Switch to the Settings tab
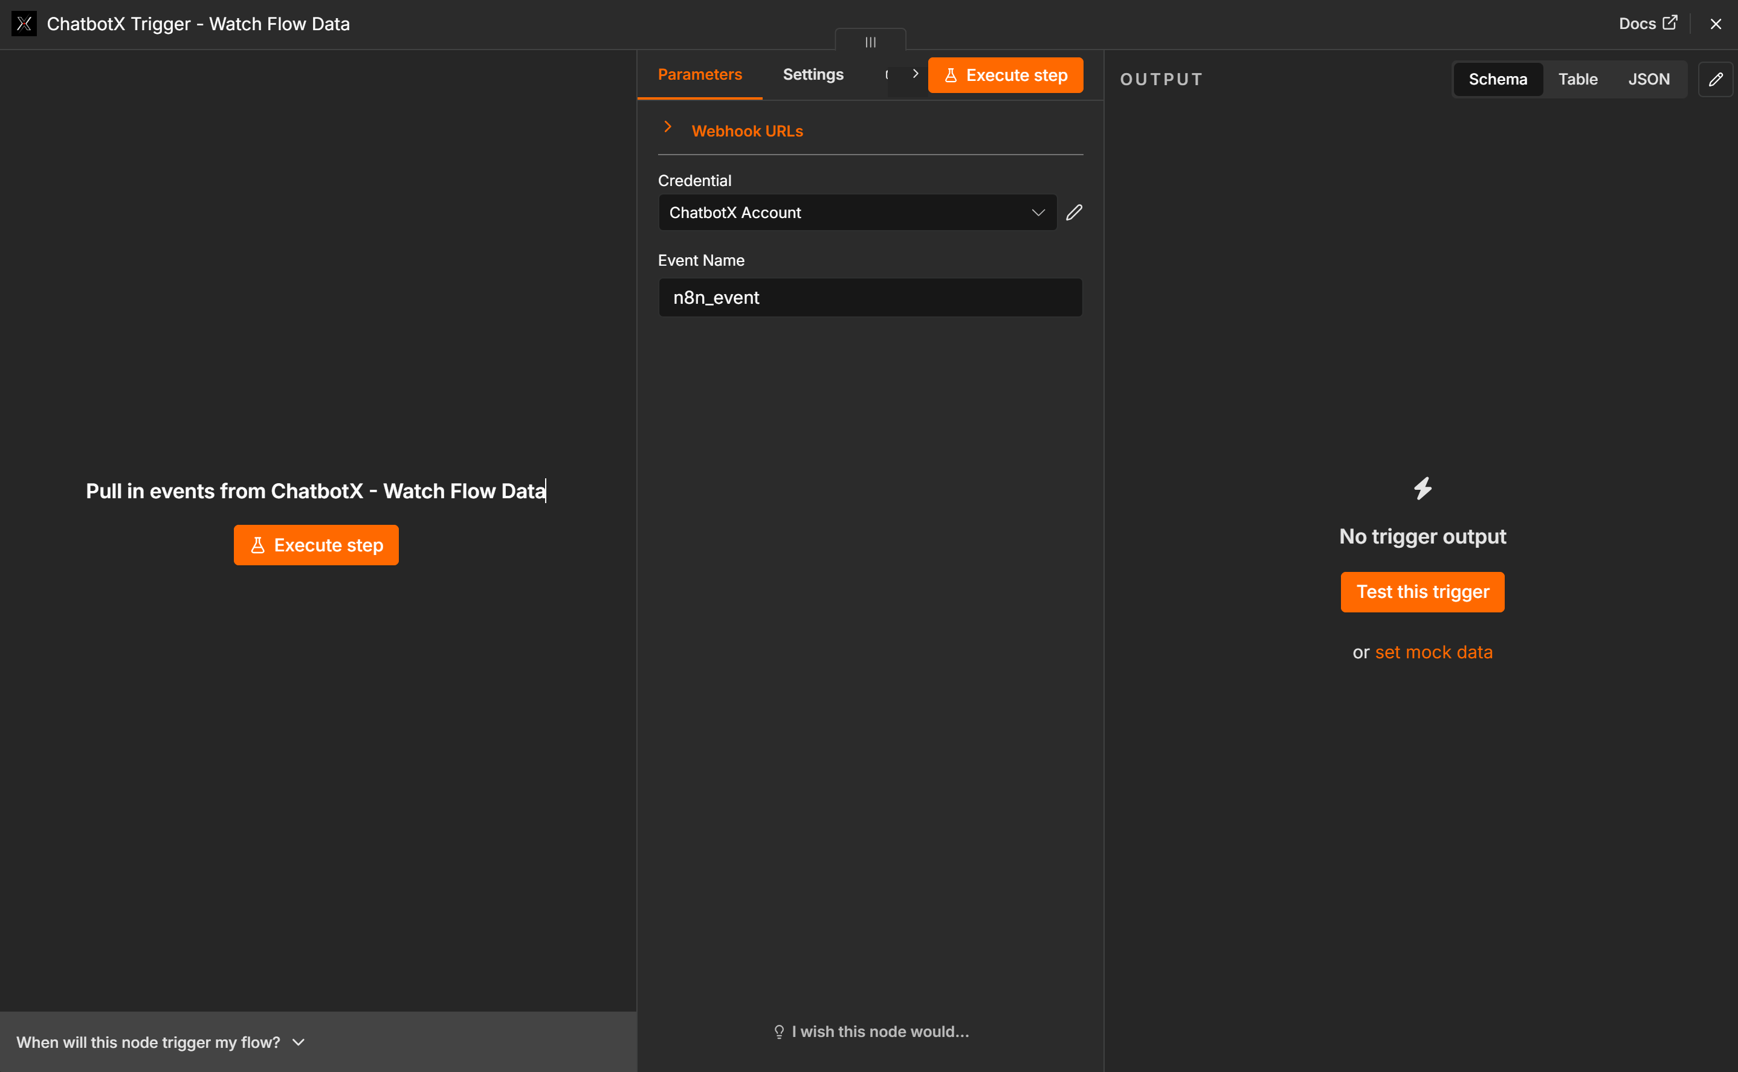Image resolution: width=1738 pixels, height=1072 pixels. [x=813, y=74]
